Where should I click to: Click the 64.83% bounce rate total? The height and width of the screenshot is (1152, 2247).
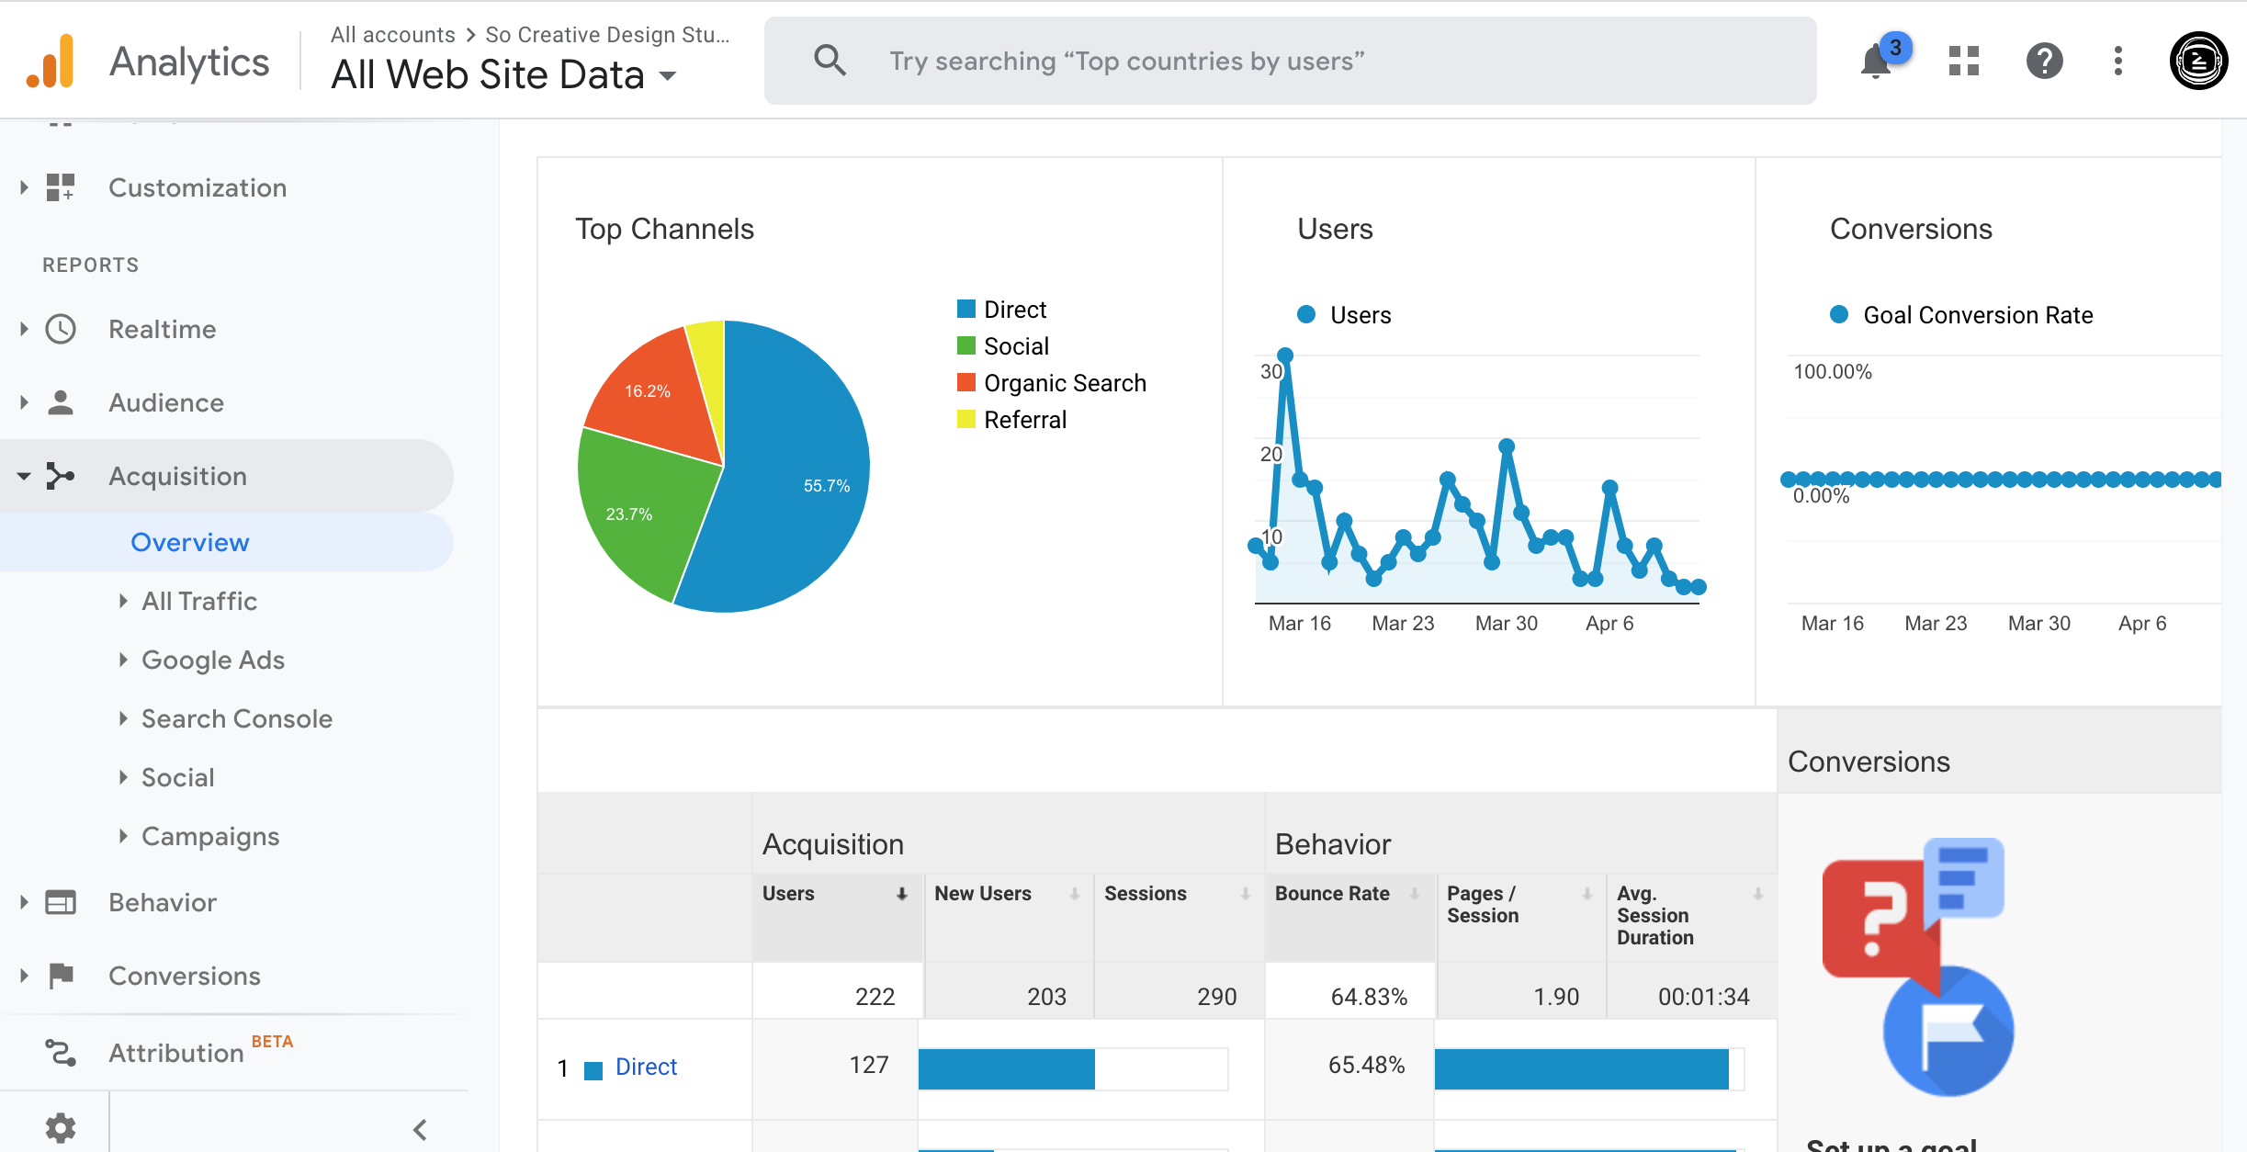point(1369,997)
